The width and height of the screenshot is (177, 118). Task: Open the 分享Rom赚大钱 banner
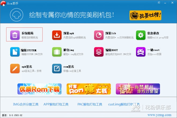88,89
